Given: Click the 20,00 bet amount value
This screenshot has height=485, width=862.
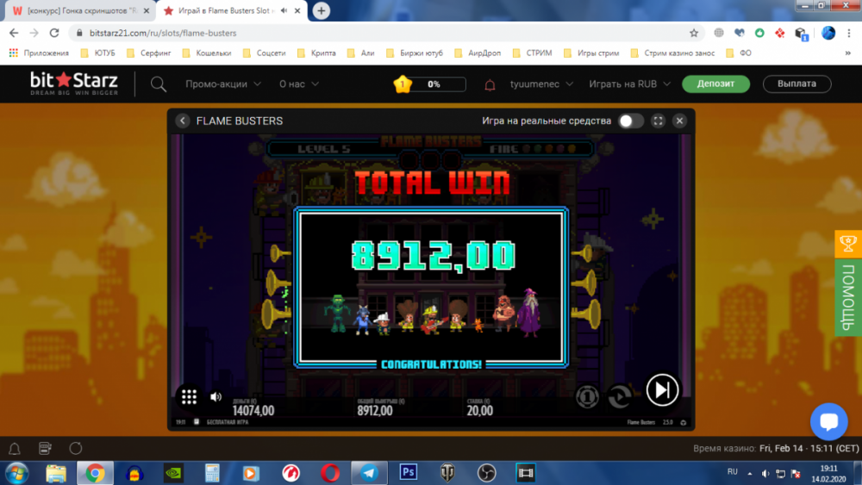Looking at the screenshot, I should click(x=480, y=410).
